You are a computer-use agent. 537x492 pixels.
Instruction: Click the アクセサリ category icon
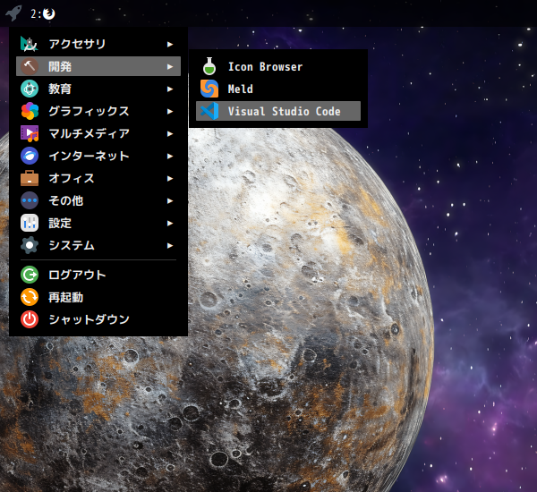pyautogui.click(x=30, y=44)
